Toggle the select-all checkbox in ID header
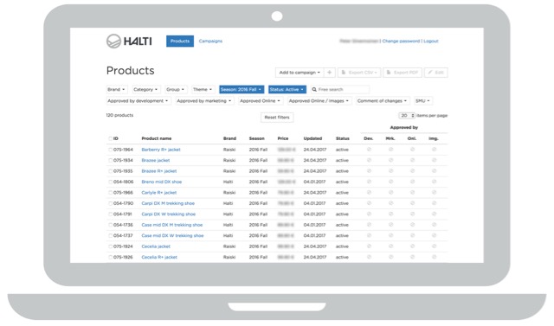 click(110, 138)
